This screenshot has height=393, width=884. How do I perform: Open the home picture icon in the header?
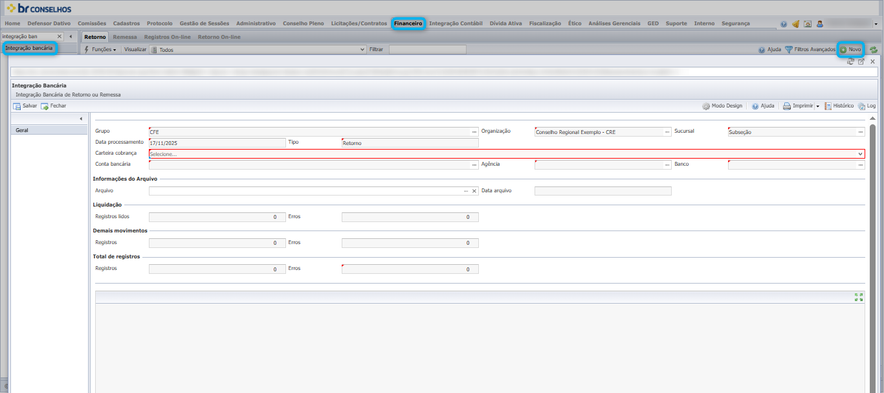tap(808, 24)
